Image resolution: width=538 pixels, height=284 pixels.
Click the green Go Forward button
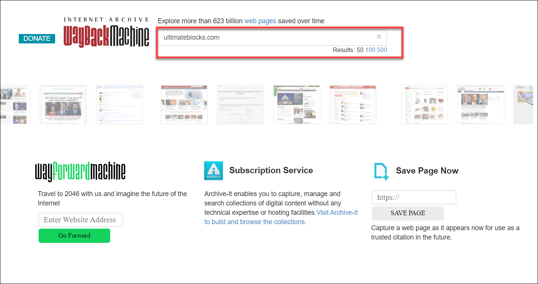74,236
